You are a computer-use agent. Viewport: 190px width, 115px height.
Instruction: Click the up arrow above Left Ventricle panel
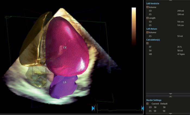170,1
